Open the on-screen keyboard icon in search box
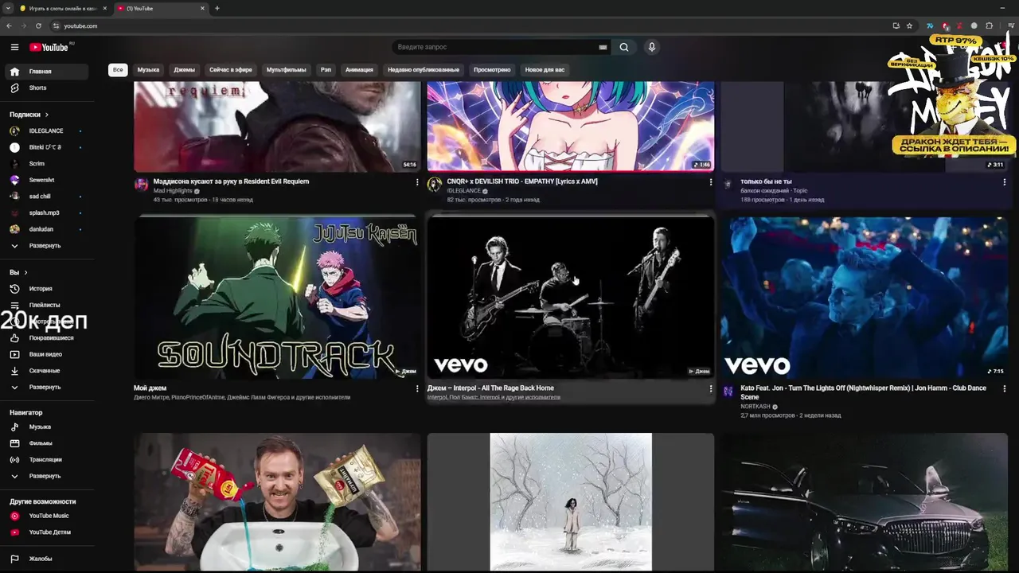This screenshot has height=573, width=1019. coord(603,47)
